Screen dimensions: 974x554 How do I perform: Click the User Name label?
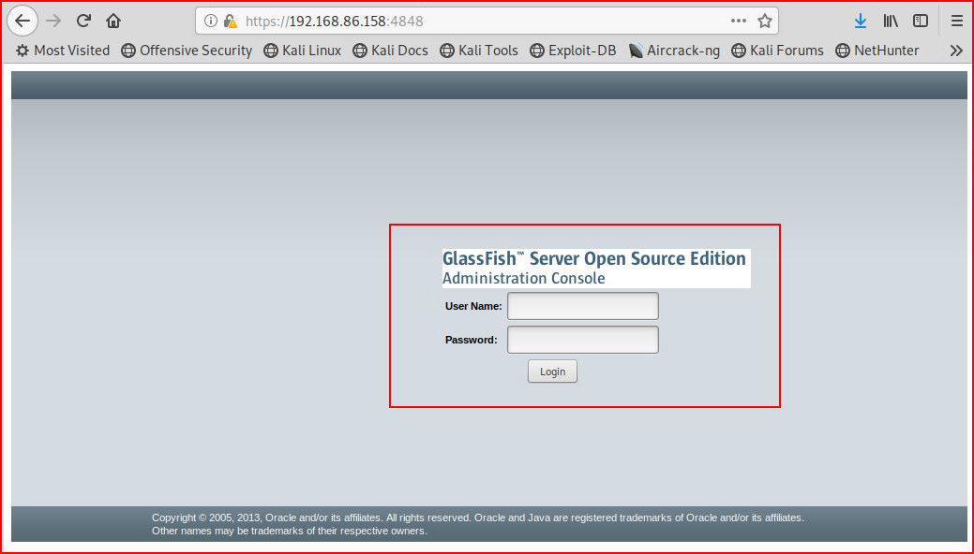473,306
